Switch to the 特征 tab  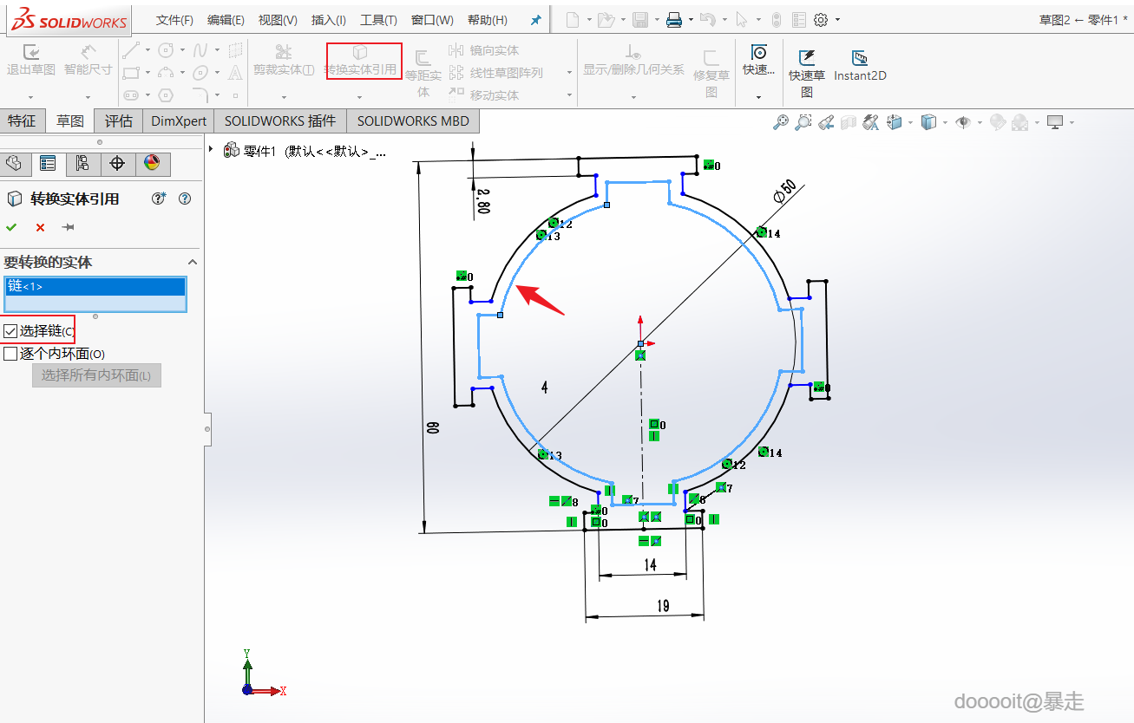click(23, 121)
